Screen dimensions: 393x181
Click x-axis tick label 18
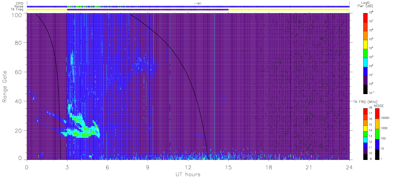269,167
